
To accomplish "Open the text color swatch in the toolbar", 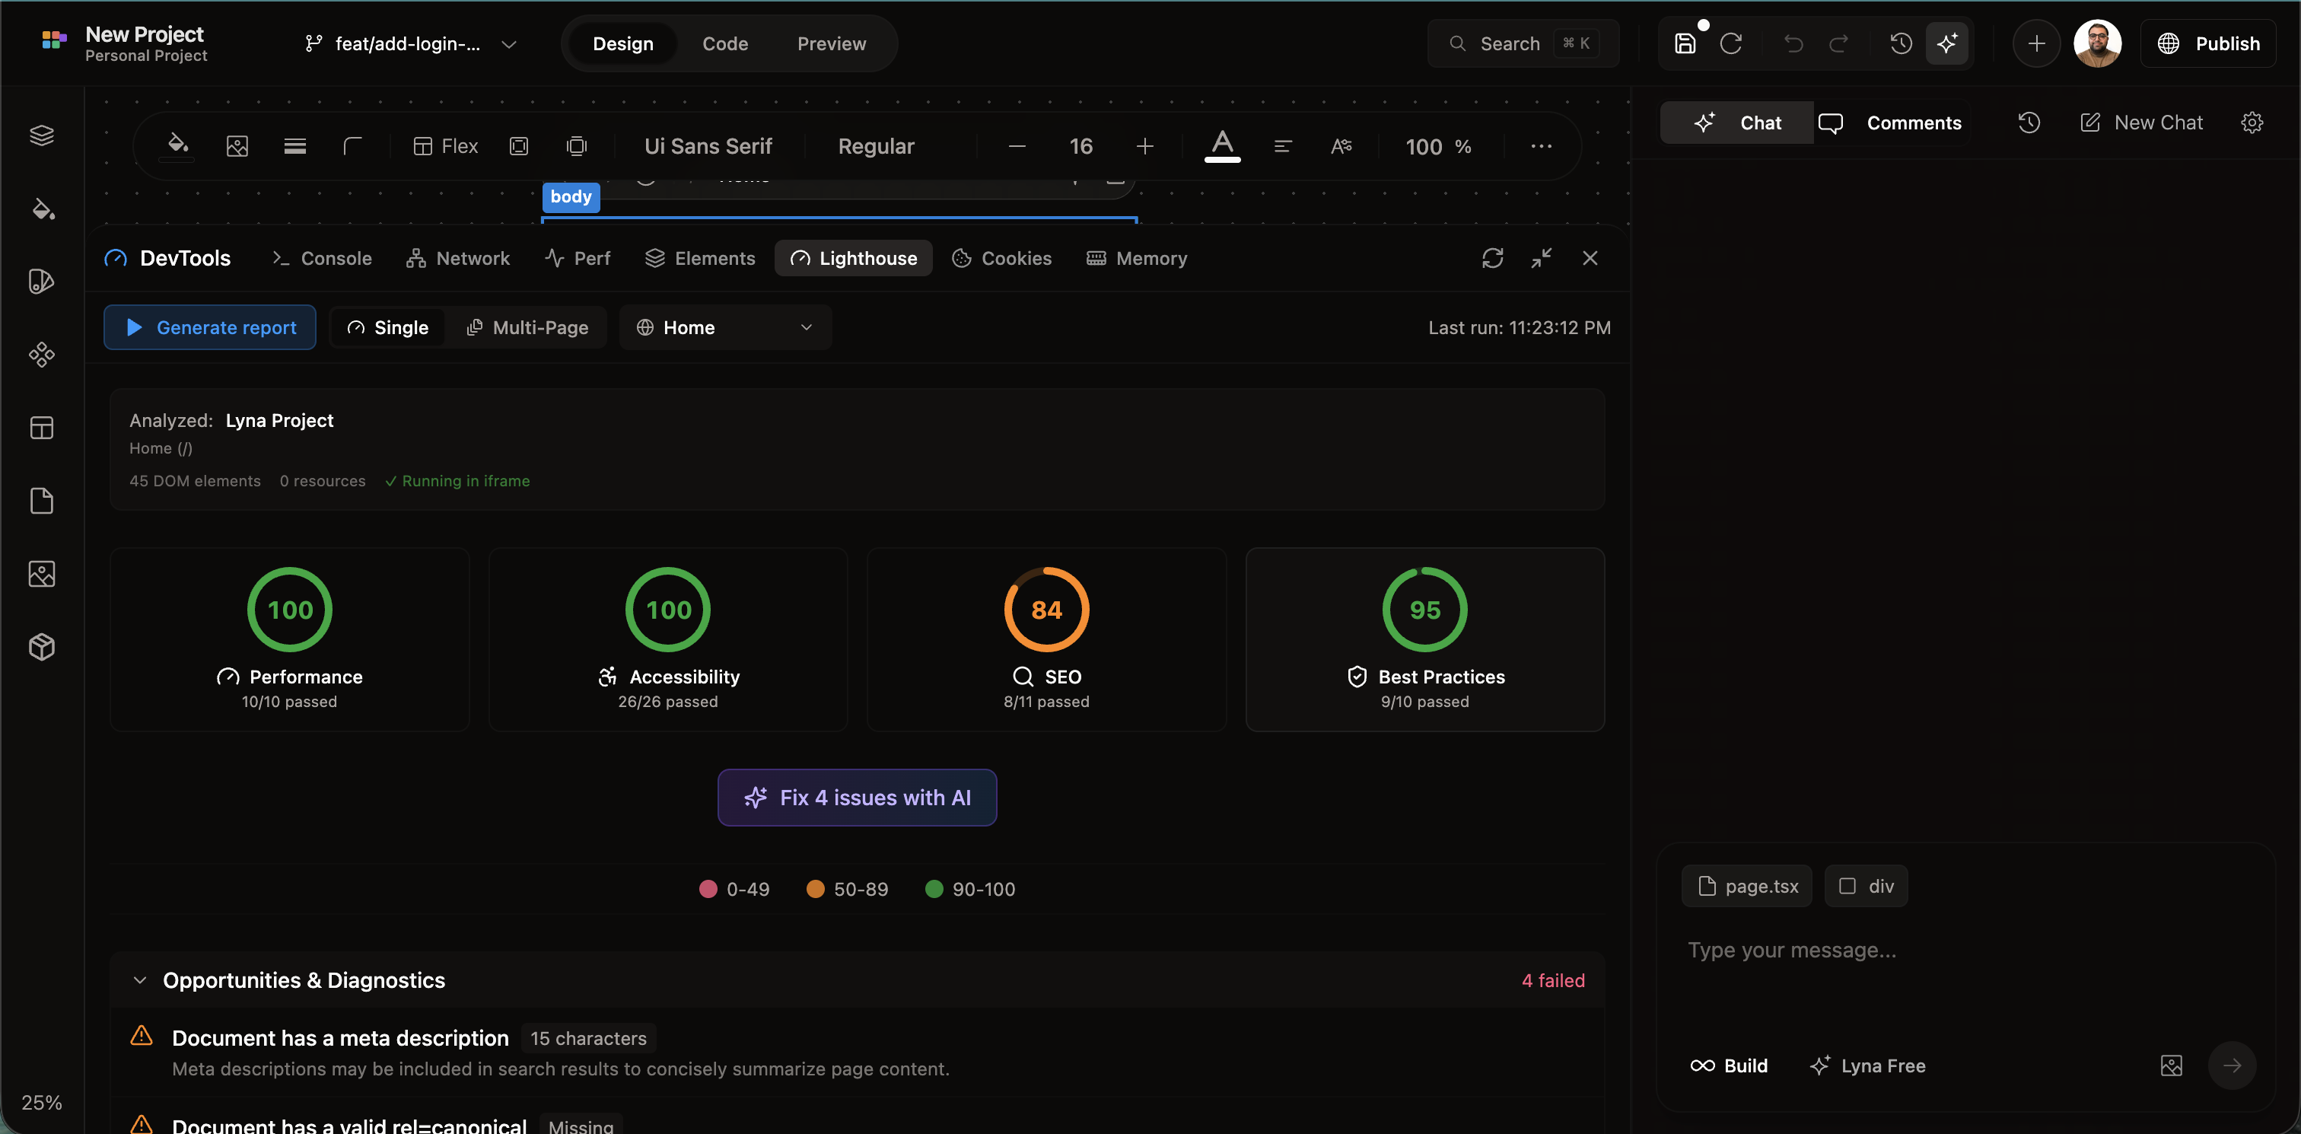I will pyautogui.click(x=1222, y=145).
